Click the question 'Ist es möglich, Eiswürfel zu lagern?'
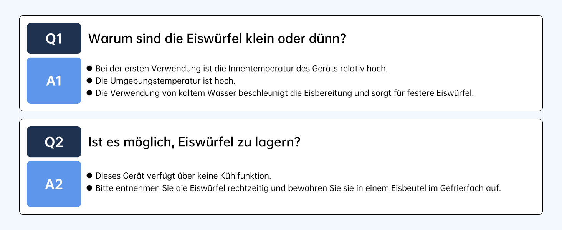 pos(194,142)
